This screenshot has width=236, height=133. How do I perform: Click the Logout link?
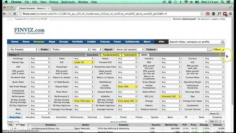tap(215, 19)
